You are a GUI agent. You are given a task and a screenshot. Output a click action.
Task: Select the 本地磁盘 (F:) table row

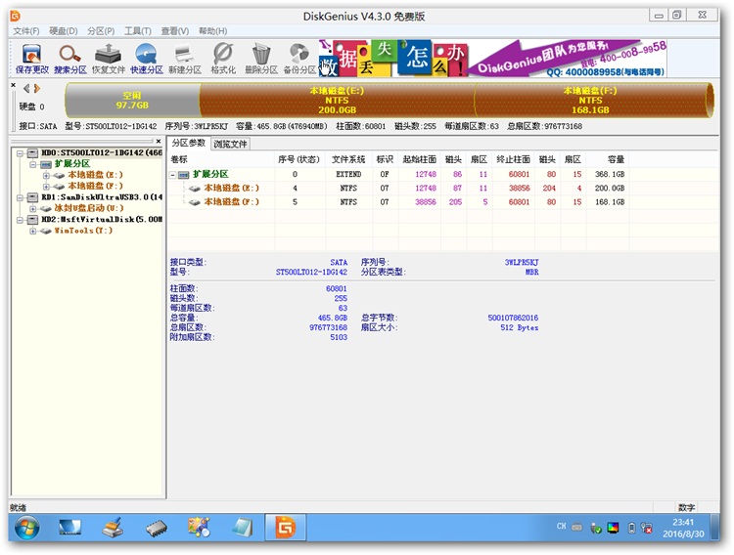398,202
